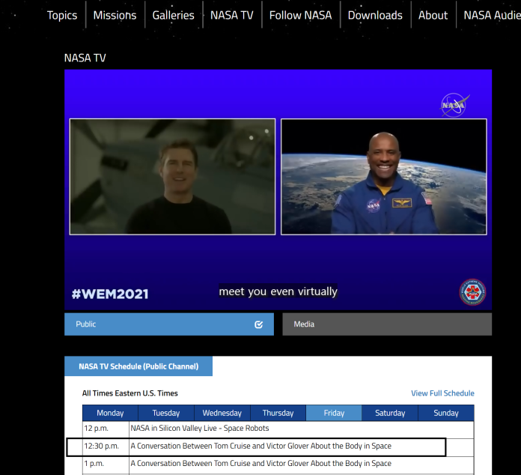Select the Sunday schedule tab

pyautogui.click(x=446, y=413)
